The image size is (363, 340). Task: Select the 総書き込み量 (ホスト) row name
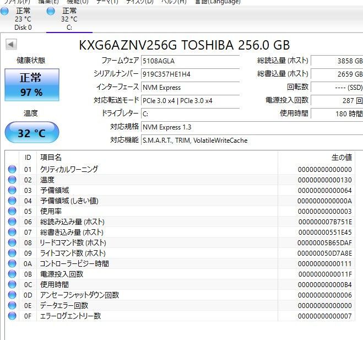pos(72,232)
